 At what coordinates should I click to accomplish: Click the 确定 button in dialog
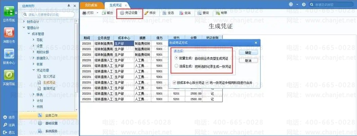[248, 53]
